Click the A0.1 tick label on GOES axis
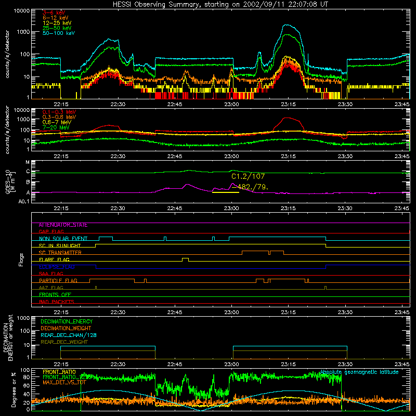This screenshot has width=416, height=416. pos(24,201)
